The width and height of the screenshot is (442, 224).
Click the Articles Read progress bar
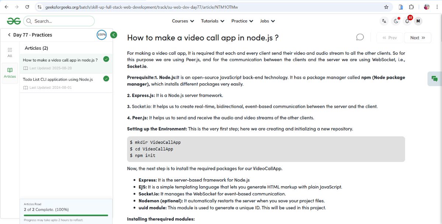pos(66,215)
